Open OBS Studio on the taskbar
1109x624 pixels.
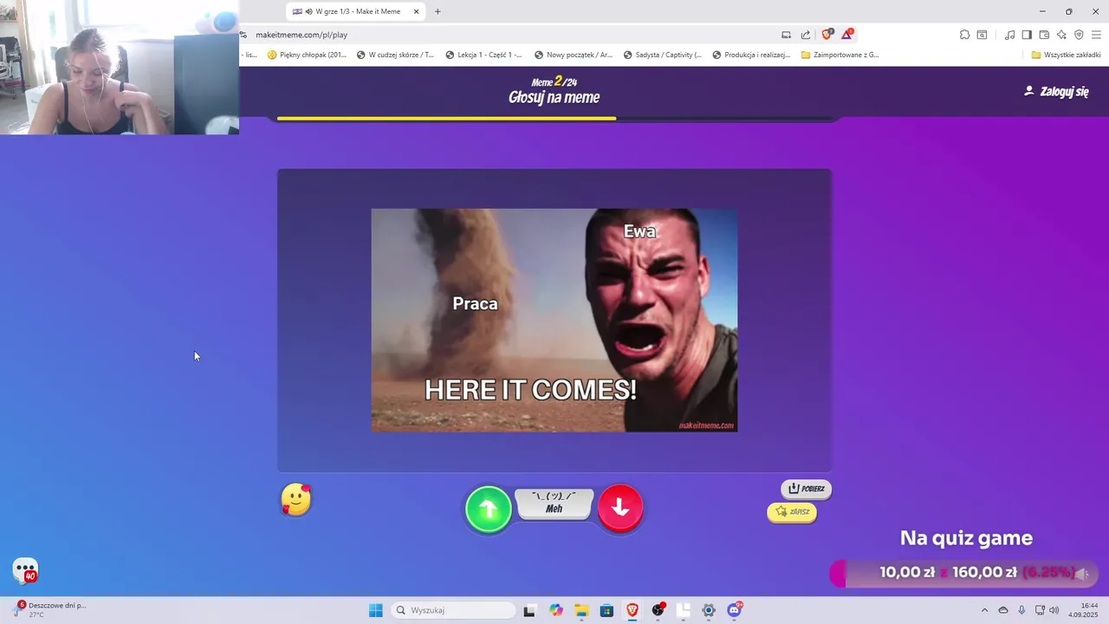tap(658, 610)
